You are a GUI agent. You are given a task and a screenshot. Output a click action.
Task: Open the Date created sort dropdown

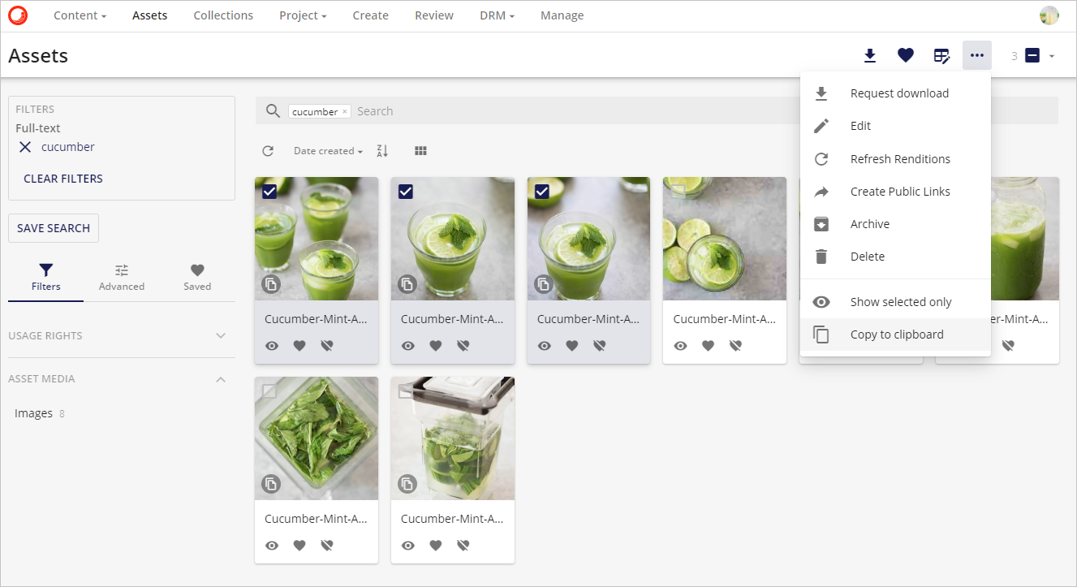coord(328,151)
